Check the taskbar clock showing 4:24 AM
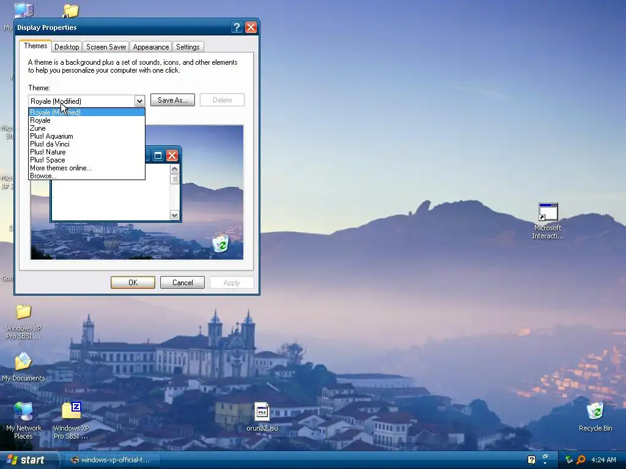Screen dimensions: 626x469 (603, 460)
